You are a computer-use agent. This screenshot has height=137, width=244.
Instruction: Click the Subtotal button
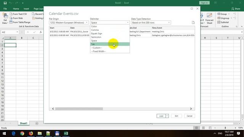[223, 22]
